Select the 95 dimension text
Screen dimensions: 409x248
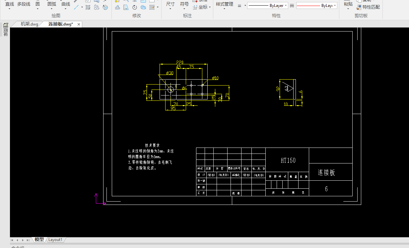173,108
